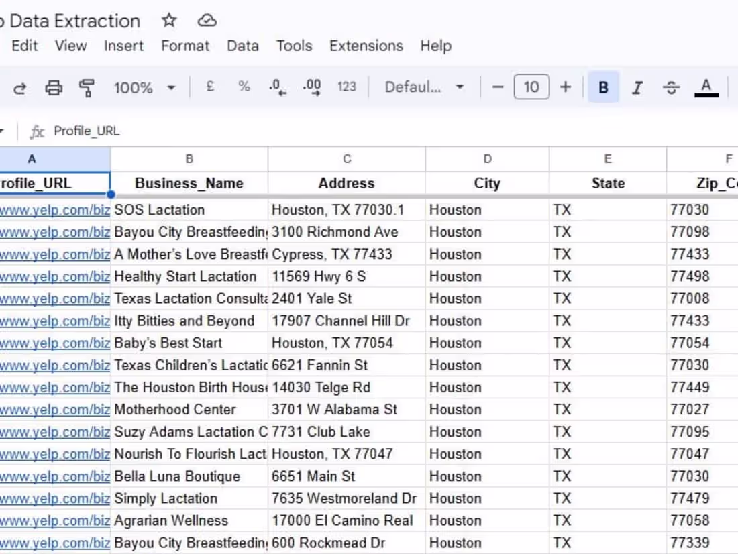Decrease decimal places on selected cells
The image size is (738, 554).
(278, 87)
